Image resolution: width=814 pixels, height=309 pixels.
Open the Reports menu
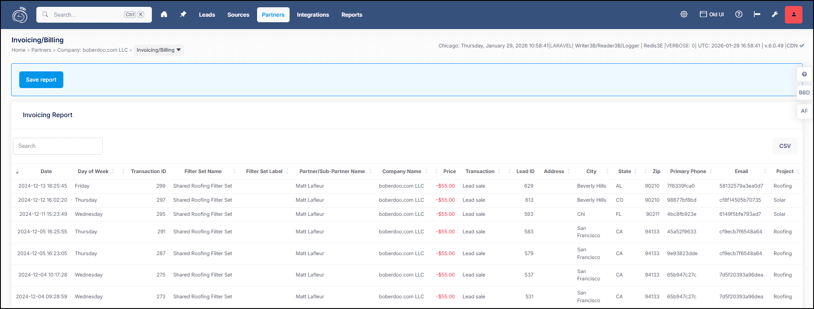[352, 15]
